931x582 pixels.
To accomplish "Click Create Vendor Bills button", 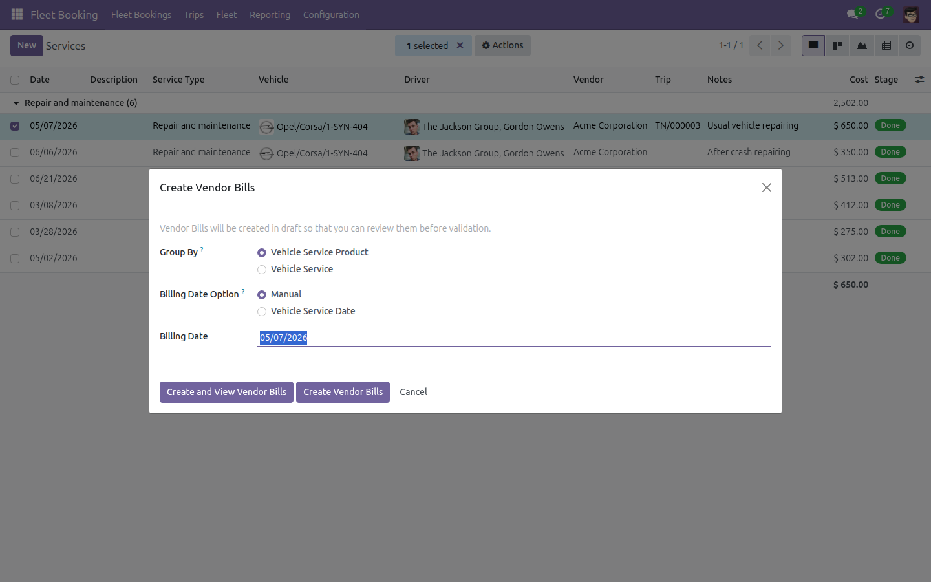I will (343, 392).
